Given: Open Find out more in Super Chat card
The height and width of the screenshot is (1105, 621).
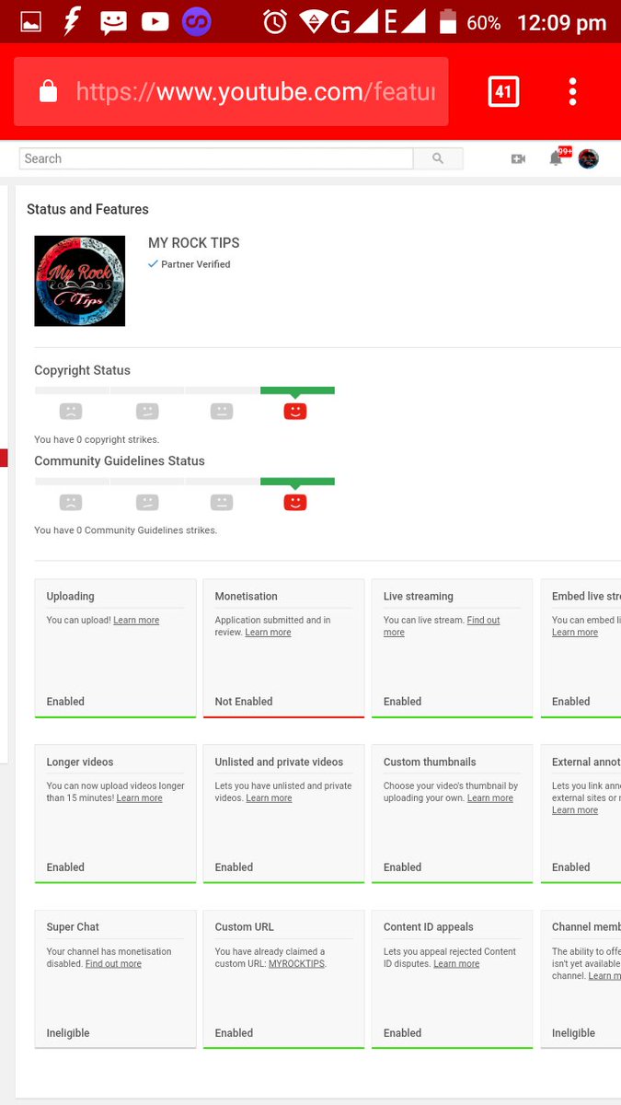Looking at the screenshot, I should tap(113, 964).
